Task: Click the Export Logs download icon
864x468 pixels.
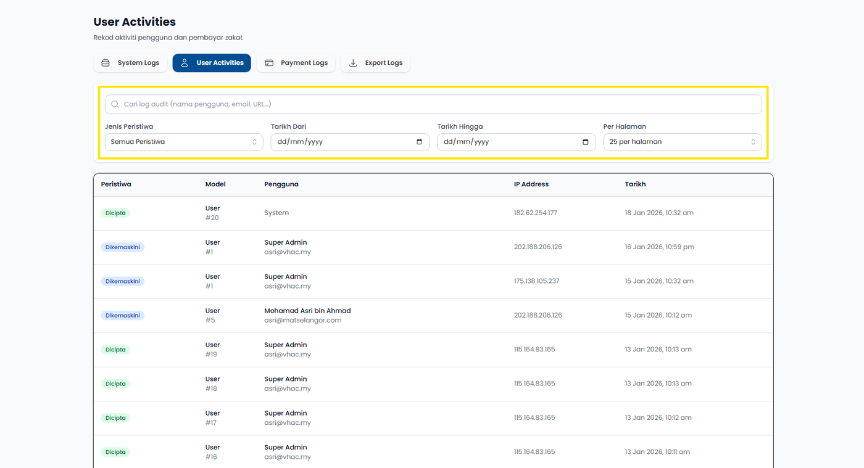Action: 353,63
